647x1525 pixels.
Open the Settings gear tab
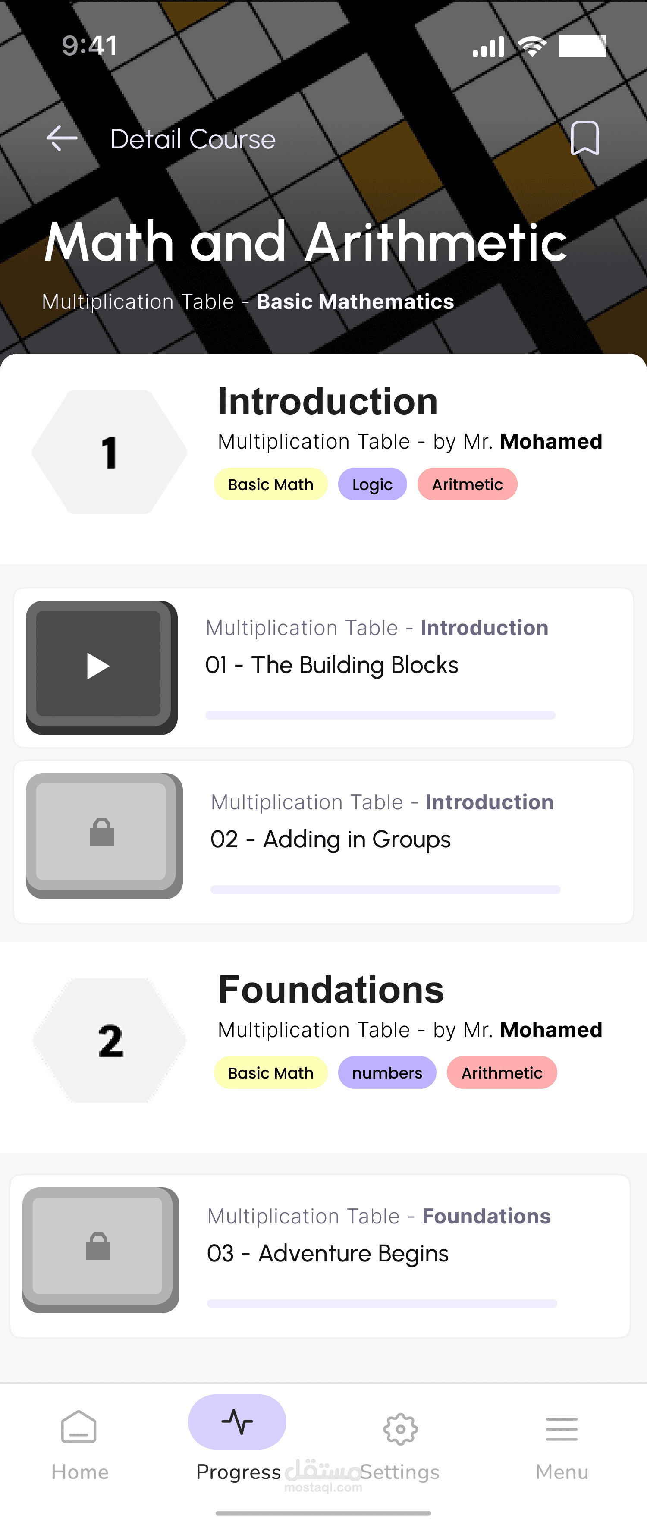click(x=400, y=1443)
